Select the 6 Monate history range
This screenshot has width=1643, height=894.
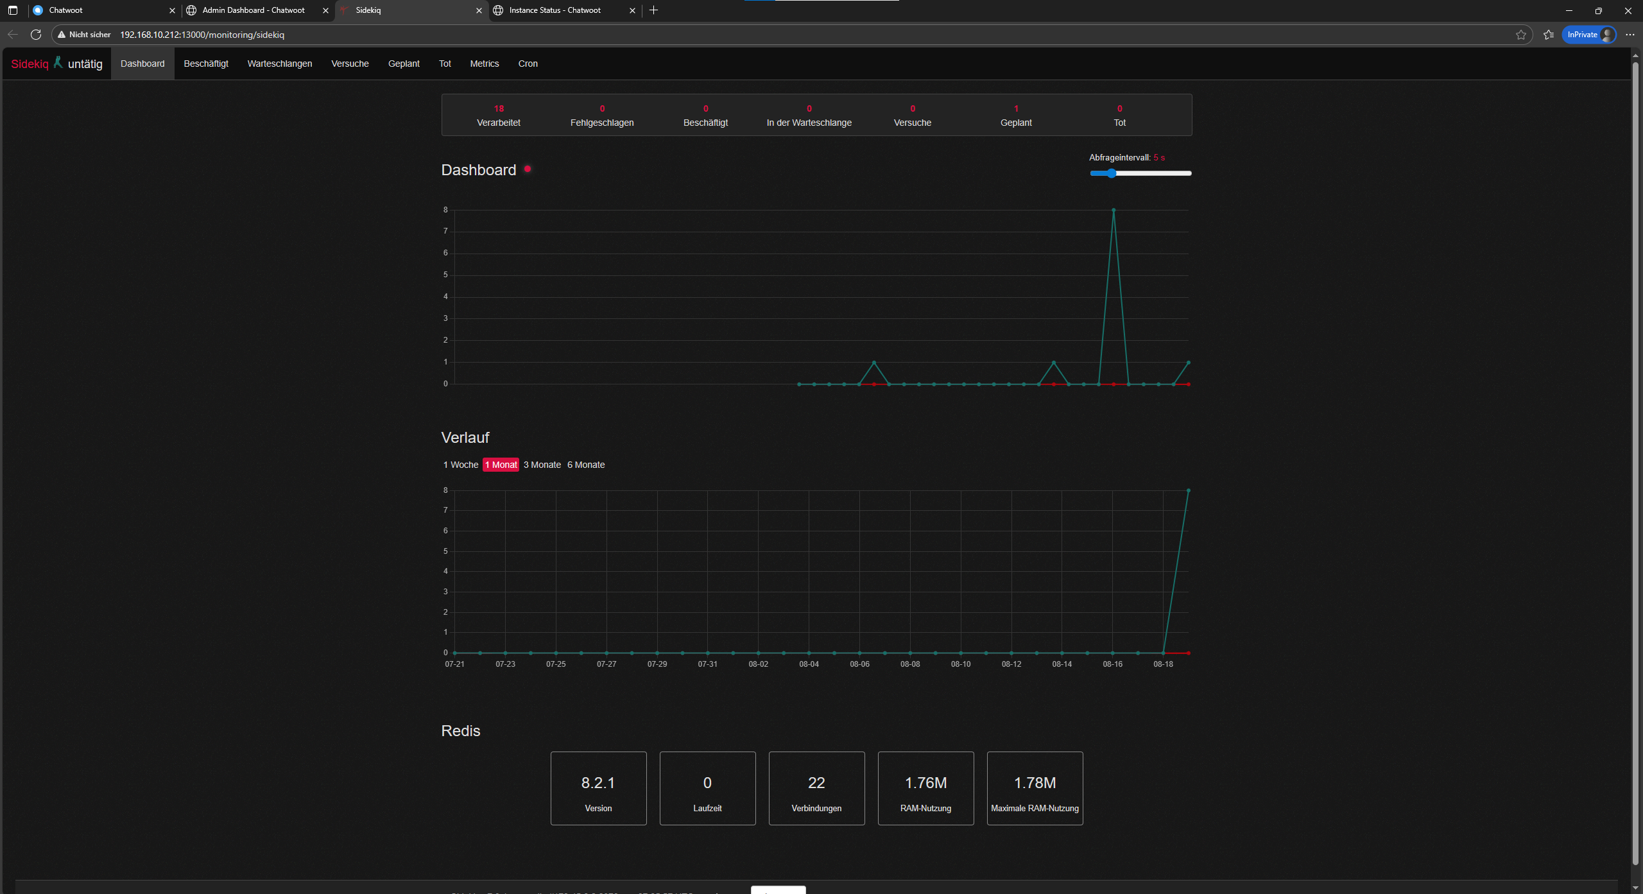pyautogui.click(x=586, y=465)
